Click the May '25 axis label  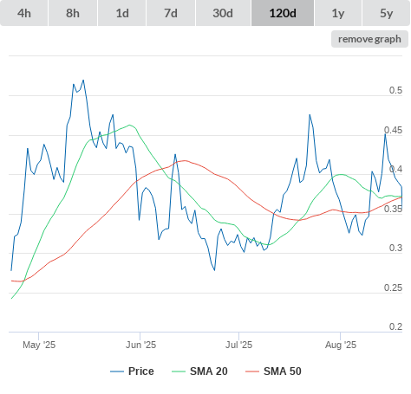click(39, 345)
